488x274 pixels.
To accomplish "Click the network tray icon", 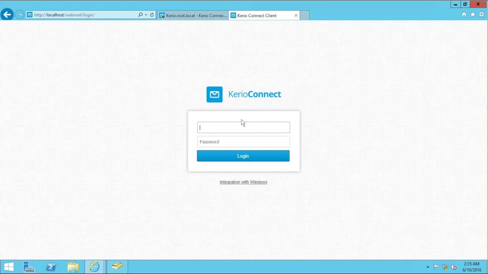I will (x=445, y=267).
